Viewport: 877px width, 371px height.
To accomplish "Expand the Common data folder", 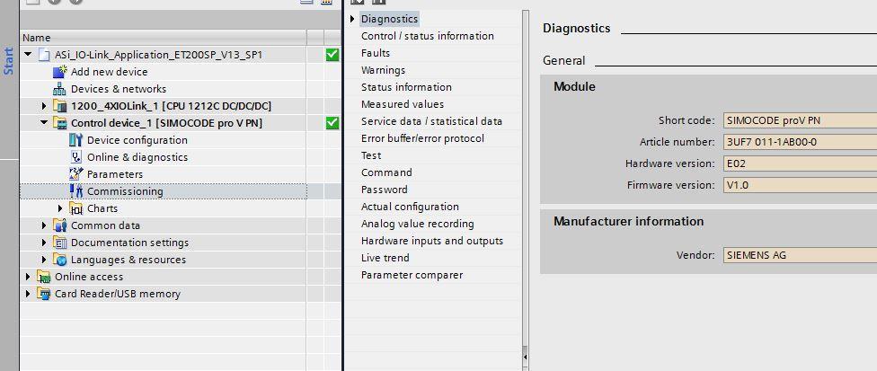I will (x=44, y=225).
